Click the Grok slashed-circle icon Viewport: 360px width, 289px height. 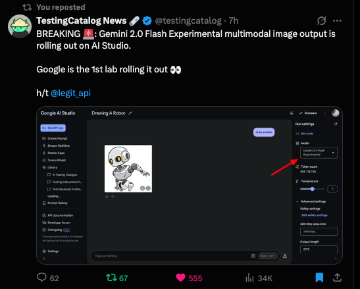pos(321,21)
